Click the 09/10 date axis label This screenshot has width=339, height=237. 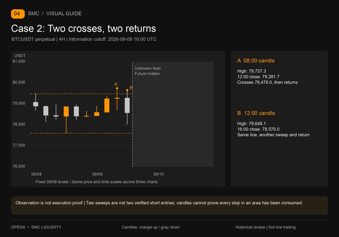click(158, 174)
